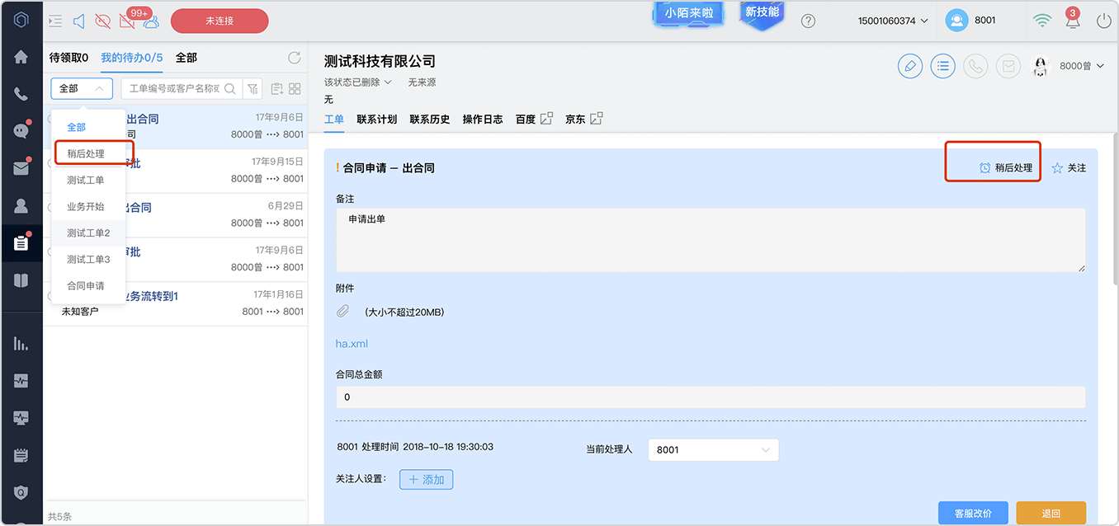Screen dimensions: 1119x526
Task: Open the mail envelope sidebar icon
Action: pyautogui.click(x=21, y=168)
